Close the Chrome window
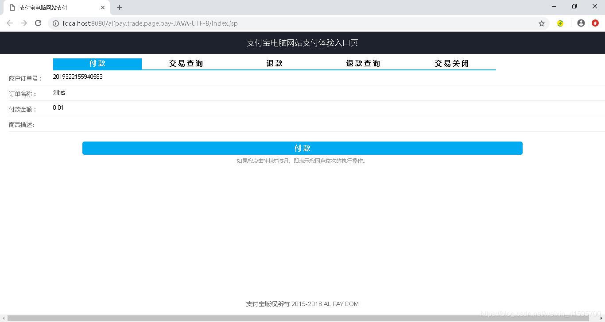The image size is (605, 322). click(x=595, y=6)
